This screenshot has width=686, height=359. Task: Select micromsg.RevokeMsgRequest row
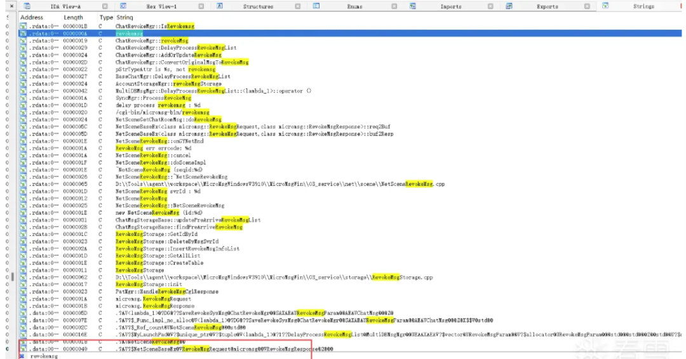click(x=350, y=299)
